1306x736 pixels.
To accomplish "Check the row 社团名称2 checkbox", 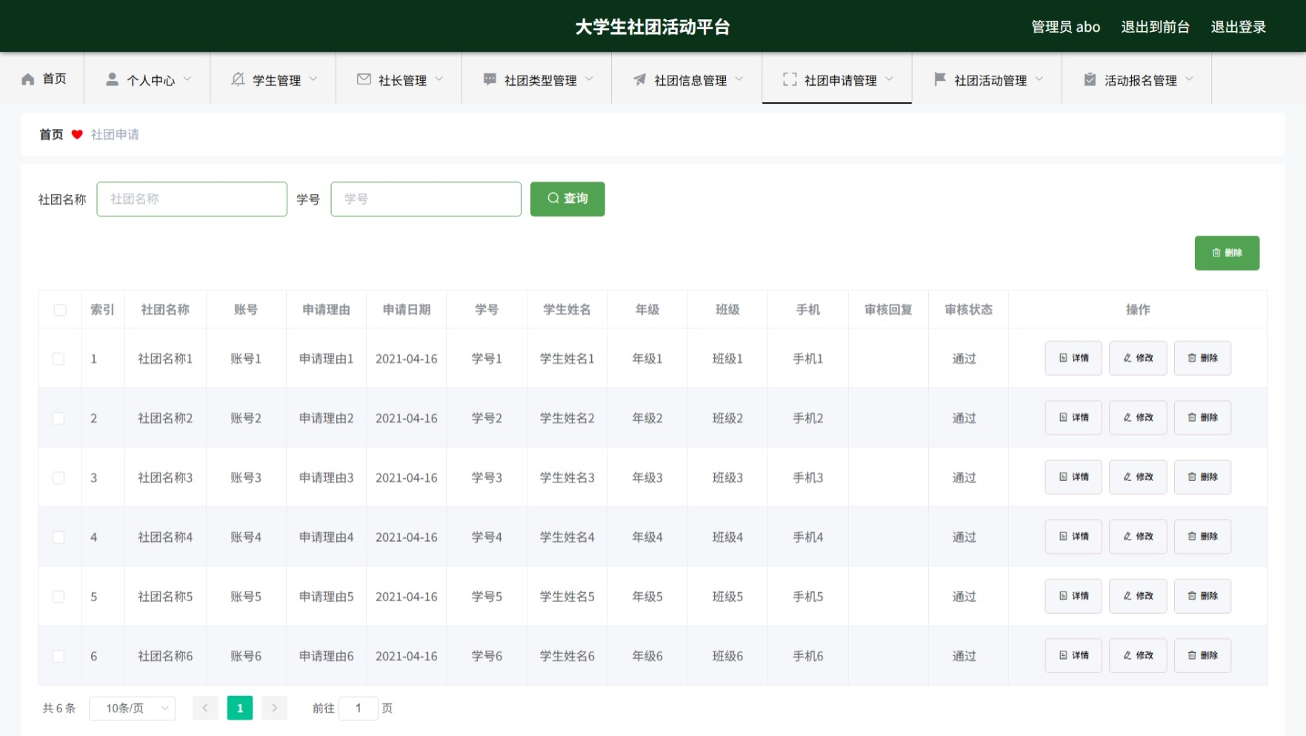I will (59, 418).
